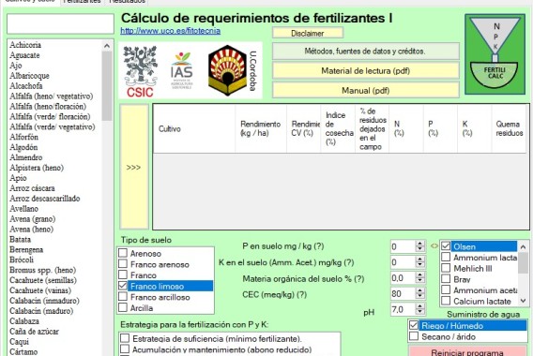Viewport: 533px width, 356px height.
Task: Select Avena (grano) in the crop list
Action: pyautogui.click(x=32, y=219)
